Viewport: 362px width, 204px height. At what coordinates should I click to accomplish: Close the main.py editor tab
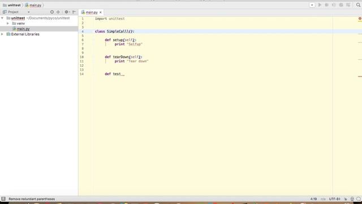[x=101, y=12]
